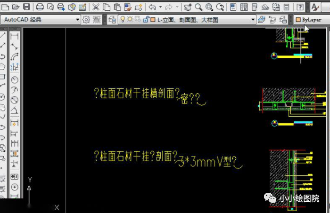This screenshot has width=330, height=213.
Task: Select text '?柱面石材干挂?剖面?'
Action: (136, 156)
